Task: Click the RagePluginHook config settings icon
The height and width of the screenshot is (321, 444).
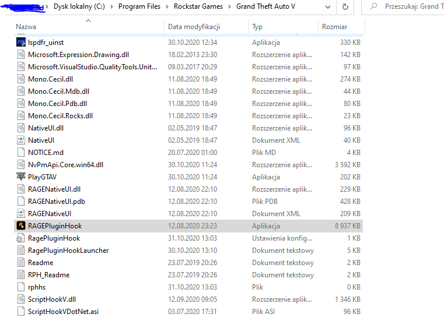Action: coord(21,238)
